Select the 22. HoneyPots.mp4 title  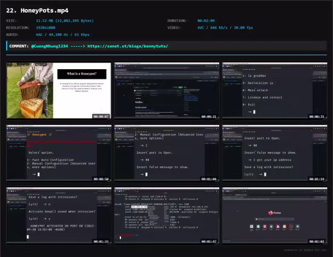click(38, 11)
